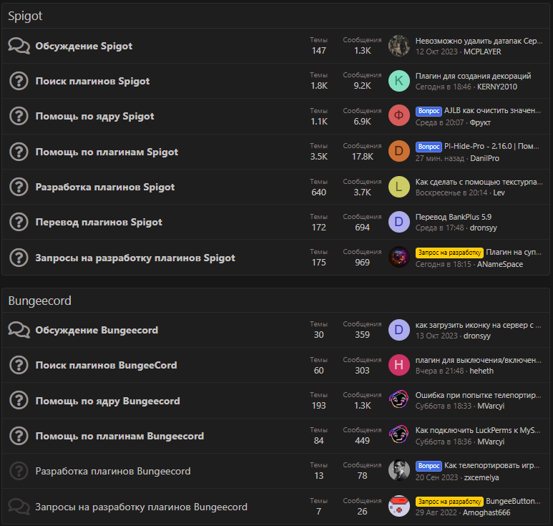Click the green K avatar of KERNY2010
The height and width of the screenshot is (526, 553).
[398, 81]
